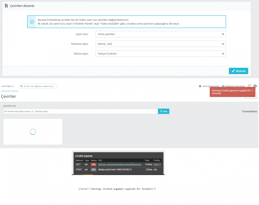
Task: Click the info icon in the notice box
Action: (32, 22)
